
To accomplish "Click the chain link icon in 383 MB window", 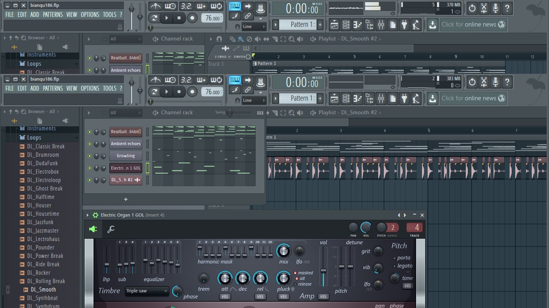I will (248, 90).
